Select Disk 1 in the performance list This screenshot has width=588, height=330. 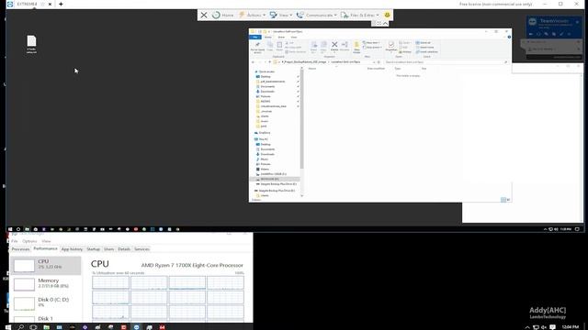46,318
